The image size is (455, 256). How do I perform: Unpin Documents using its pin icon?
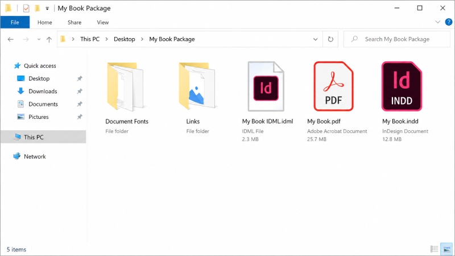[79, 104]
